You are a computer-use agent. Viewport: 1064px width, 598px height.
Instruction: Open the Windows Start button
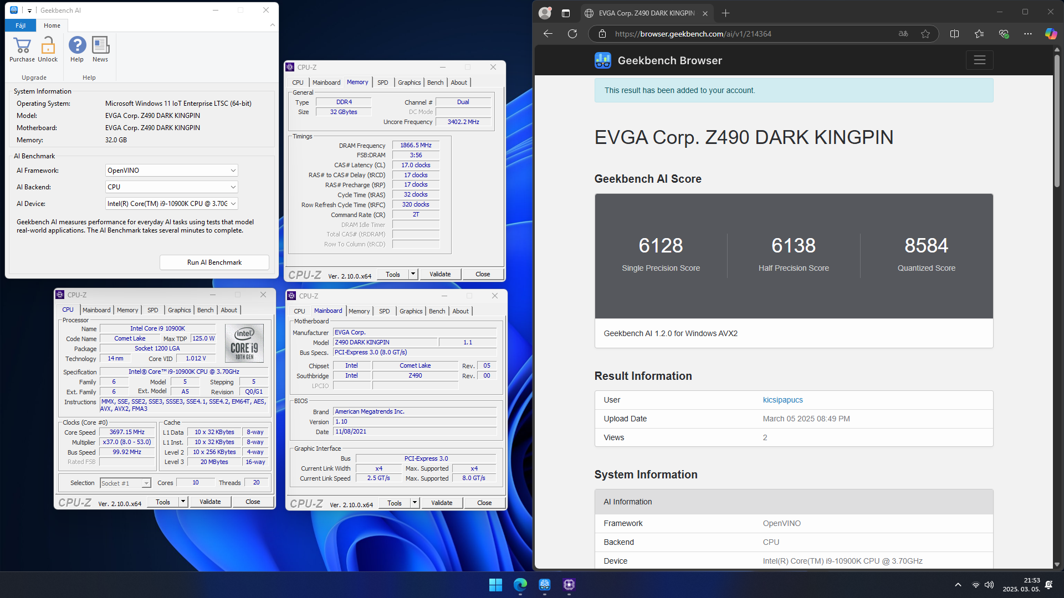click(x=495, y=585)
